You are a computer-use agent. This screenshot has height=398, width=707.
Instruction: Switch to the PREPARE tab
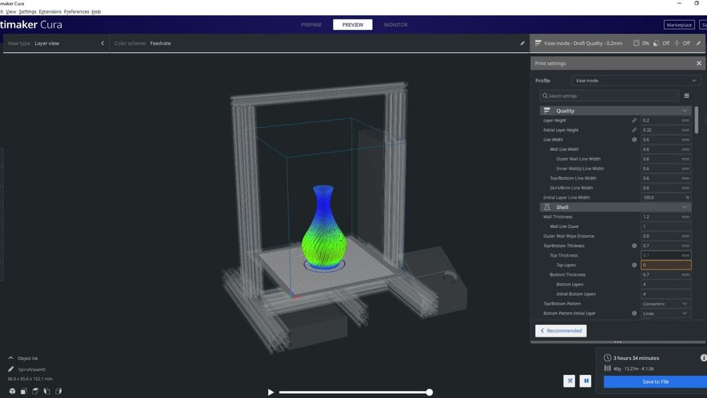pos(311,25)
